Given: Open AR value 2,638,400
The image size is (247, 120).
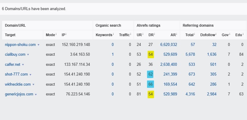Looking at the screenshot, I should [169, 65].
